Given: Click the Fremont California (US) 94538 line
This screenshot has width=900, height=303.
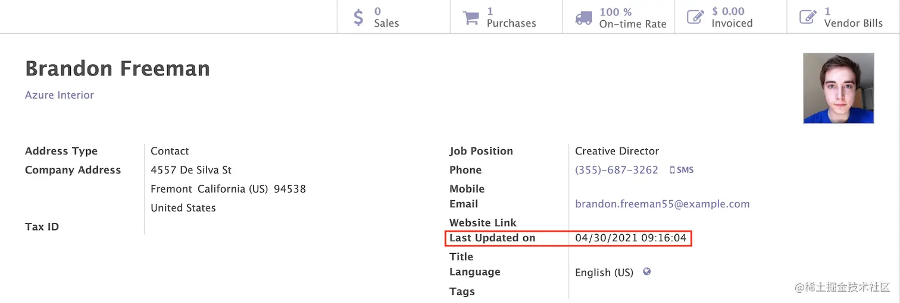Looking at the screenshot, I should pyautogui.click(x=228, y=189).
